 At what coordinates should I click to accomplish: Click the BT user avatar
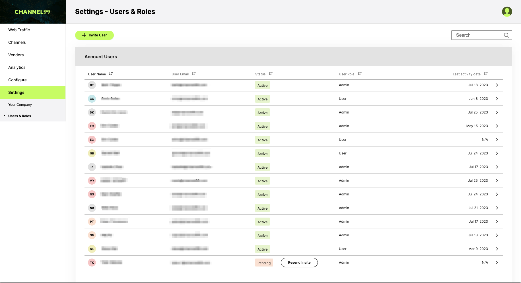click(x=92, y=85)
